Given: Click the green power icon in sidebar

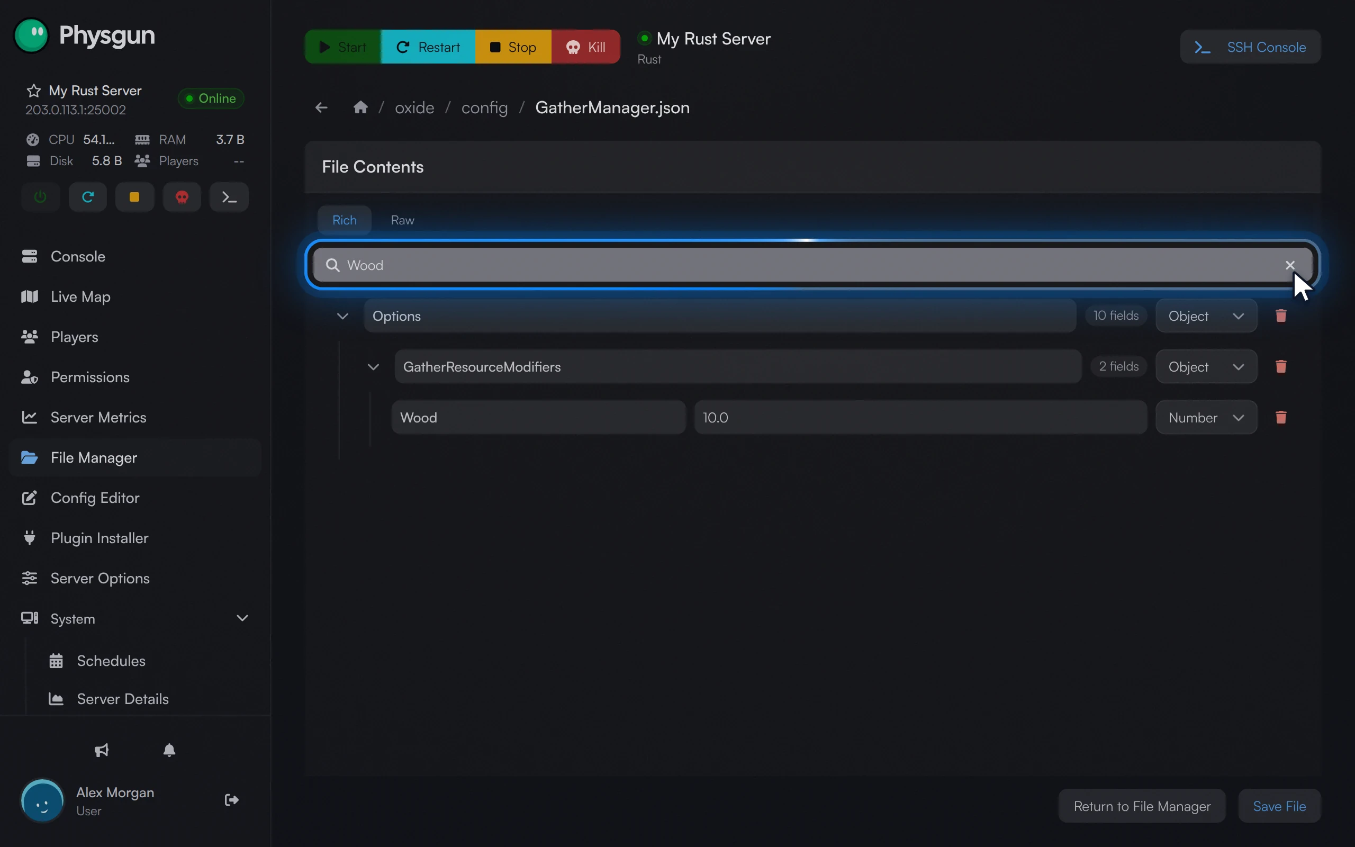Looking at the screenshot, I should 40,197.
